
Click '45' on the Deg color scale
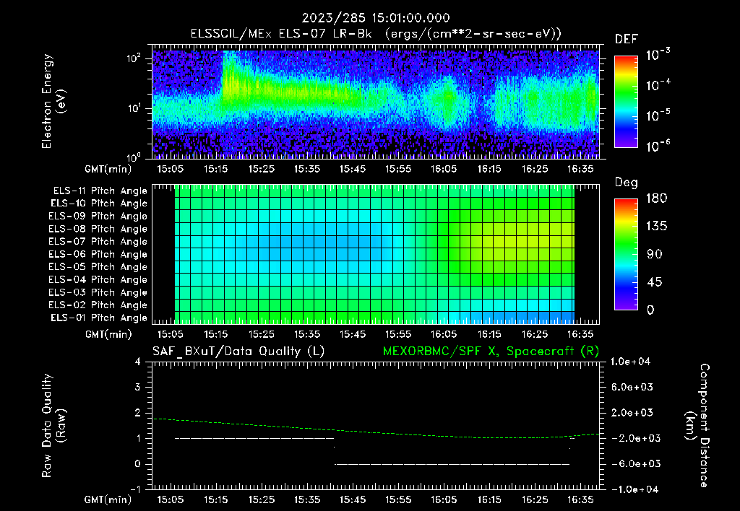pyautogui.click(x=655, y=282)
